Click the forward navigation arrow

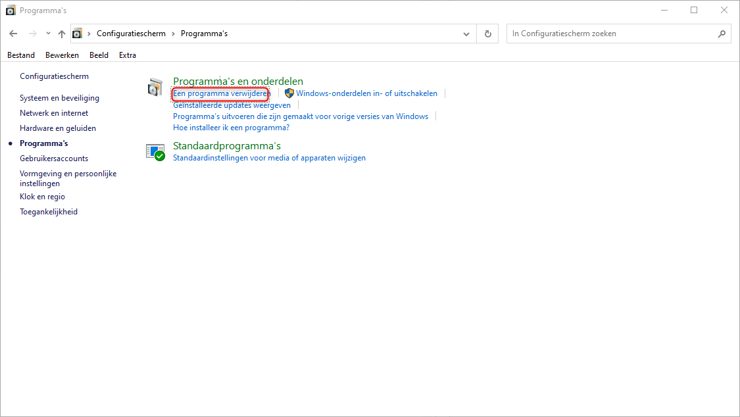tap(33, 34)
